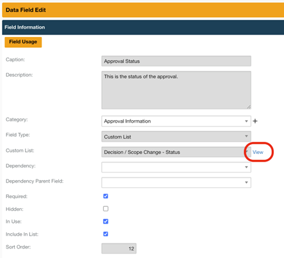Open the View link for Custom List

(258, 152)
